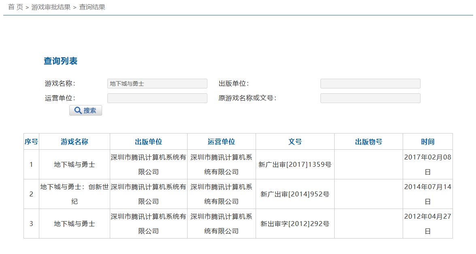Focus the 游戏名称 input field

pyautogui.click(x=157, y=84)
